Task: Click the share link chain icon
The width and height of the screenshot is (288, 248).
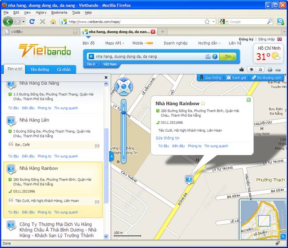Action: click(x=278, y=70)
